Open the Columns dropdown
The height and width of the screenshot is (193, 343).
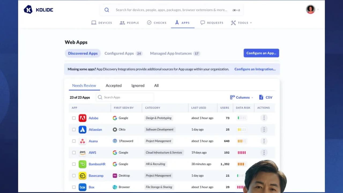pos(241,97)
